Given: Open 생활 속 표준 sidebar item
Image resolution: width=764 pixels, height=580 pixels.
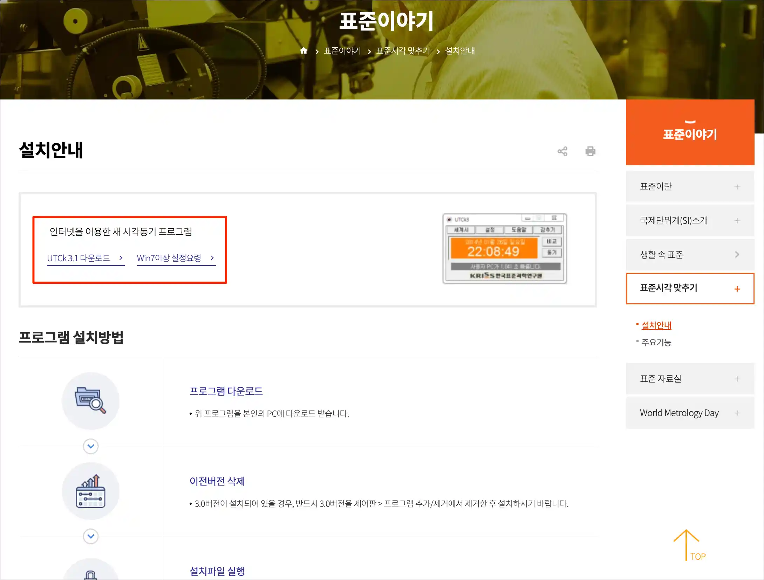Looking at the screenshot, I should click(690, 255).
